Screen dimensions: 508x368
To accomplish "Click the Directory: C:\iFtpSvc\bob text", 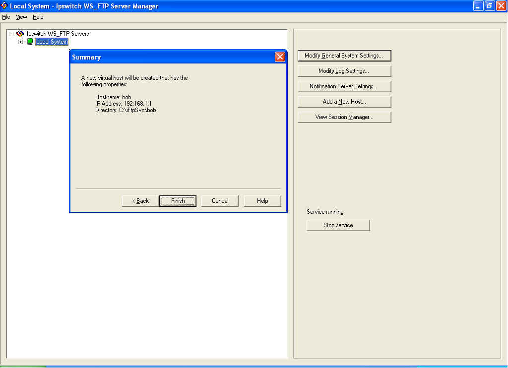I will pos(126,110).
